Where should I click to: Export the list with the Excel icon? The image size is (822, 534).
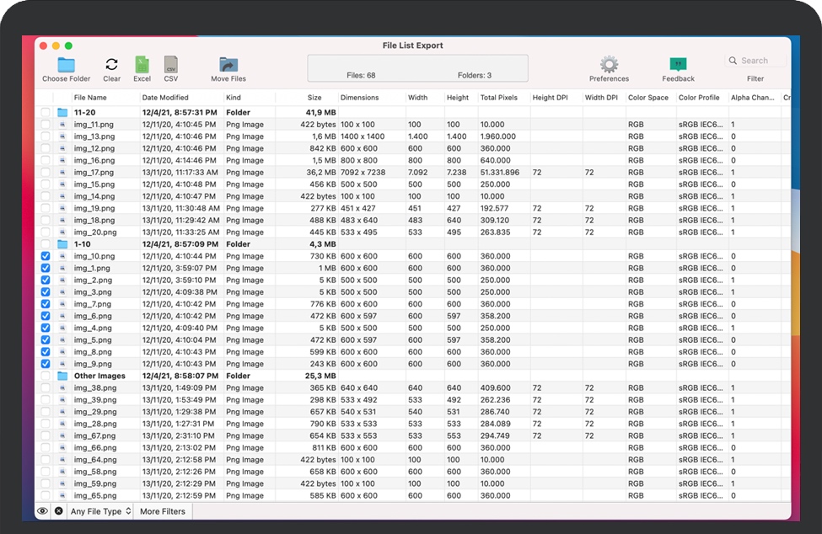point(142,65)
